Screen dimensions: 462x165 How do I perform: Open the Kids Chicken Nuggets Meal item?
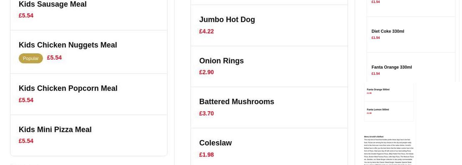coord(68,45)
